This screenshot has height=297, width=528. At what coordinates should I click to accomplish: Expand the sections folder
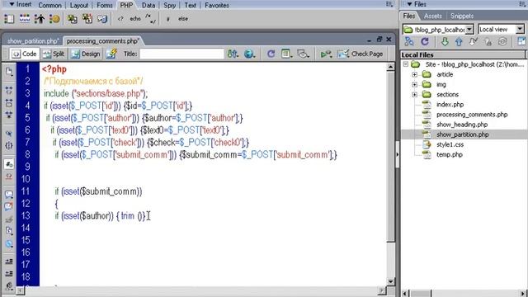(415, 95)
